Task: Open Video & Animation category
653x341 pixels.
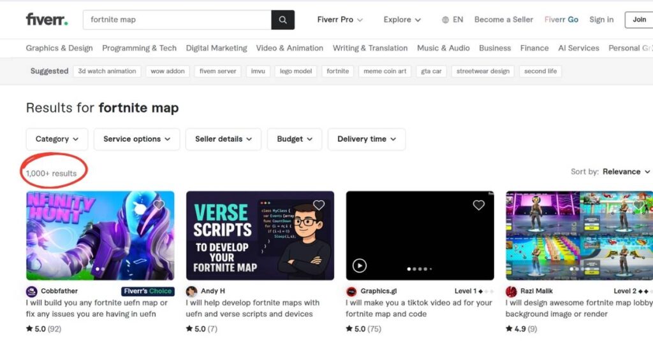Action: pos(290,48)
